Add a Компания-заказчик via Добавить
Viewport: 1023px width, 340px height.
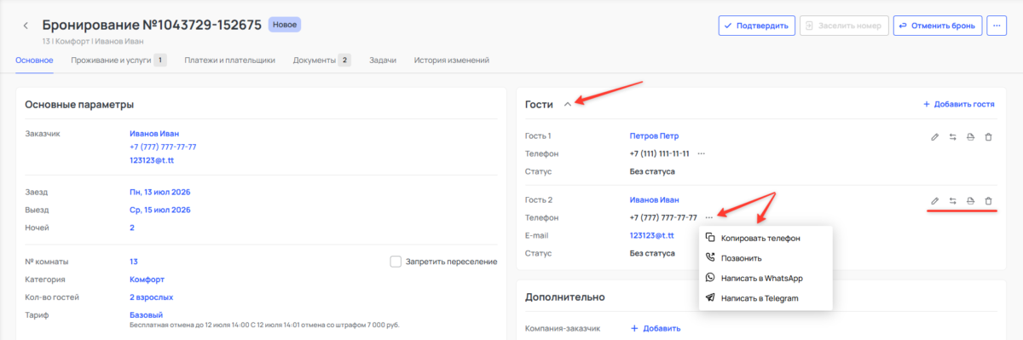pyautogui.click(x=656, y=329)
